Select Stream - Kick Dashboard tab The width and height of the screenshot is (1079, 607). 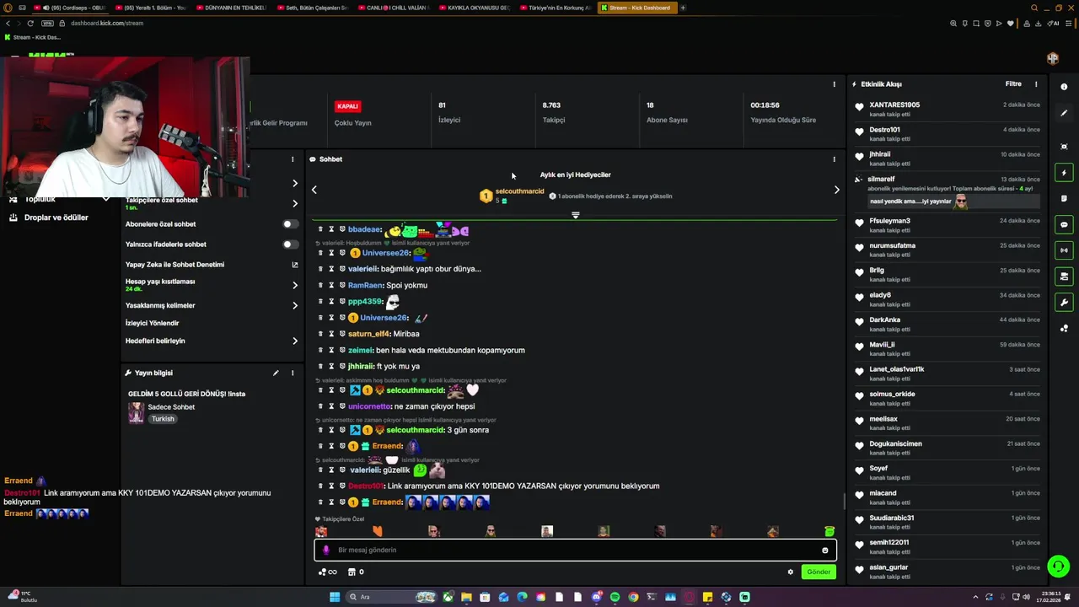pyautogui.click(x=636, y=8)
